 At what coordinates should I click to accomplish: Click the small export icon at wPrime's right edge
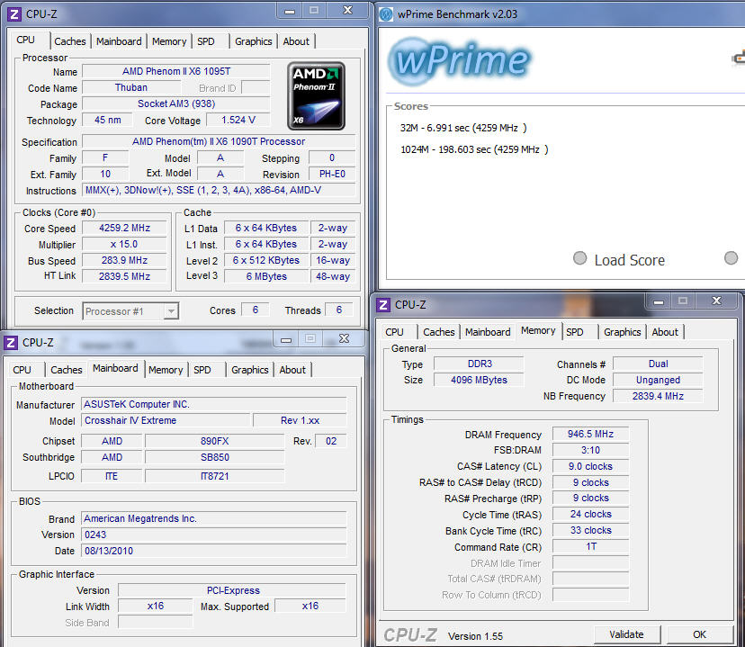[x=740, y=56]
